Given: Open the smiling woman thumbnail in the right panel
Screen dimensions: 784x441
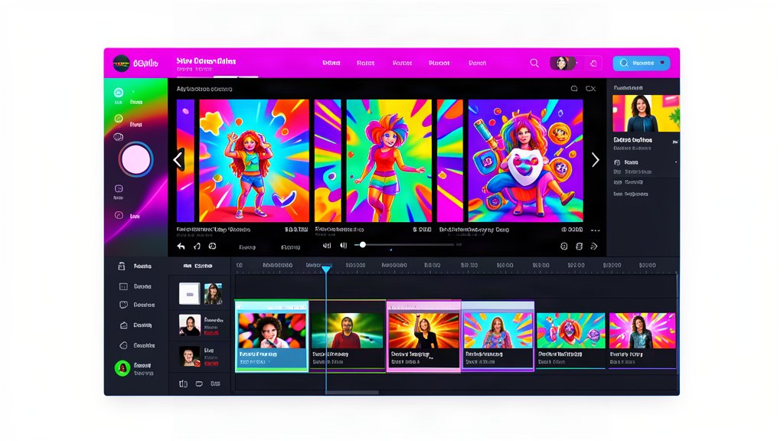Looking at the screenshot, I should point(646,113).
